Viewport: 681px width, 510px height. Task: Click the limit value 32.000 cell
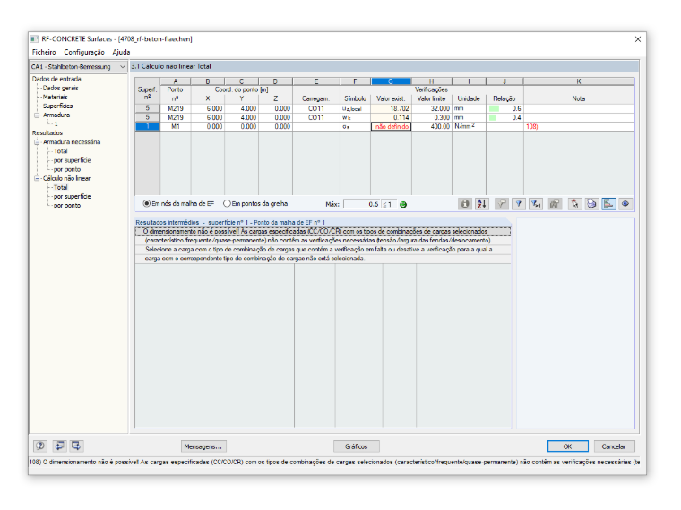coord(431,108)
